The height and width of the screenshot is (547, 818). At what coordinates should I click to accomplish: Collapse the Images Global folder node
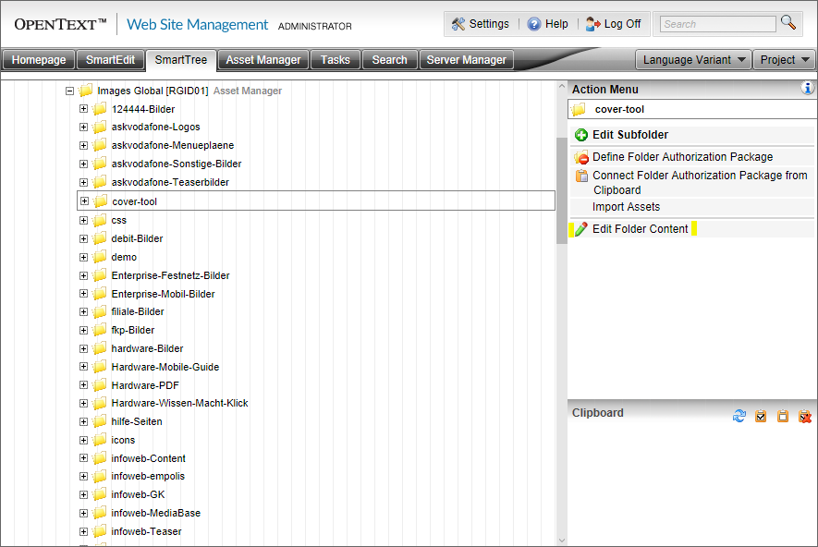pos(69,91)
